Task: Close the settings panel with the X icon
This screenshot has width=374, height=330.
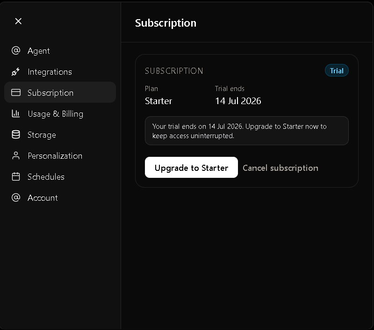Action: [18, 21]
